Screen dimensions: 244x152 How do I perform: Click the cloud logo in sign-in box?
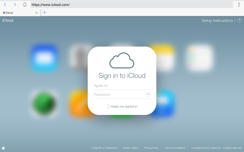[x=122, y=60]
